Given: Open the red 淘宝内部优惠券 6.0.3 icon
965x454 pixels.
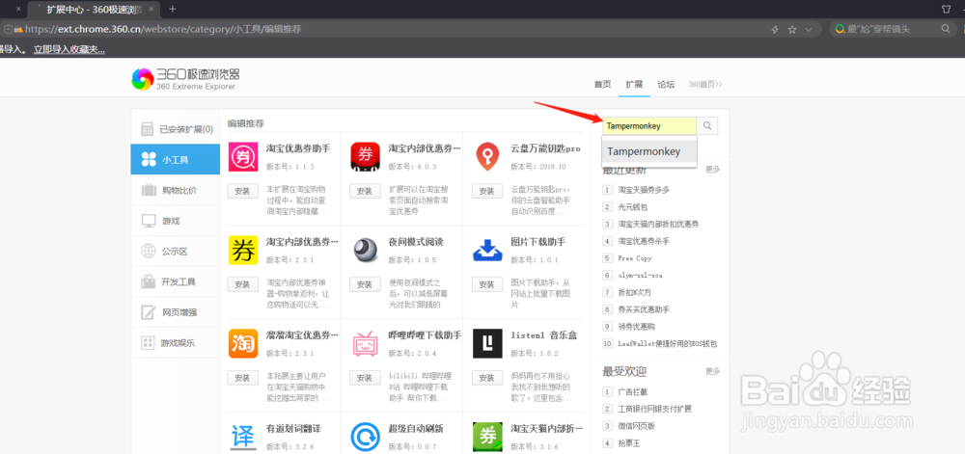Looking at the screenshot, I should point(365,157).
